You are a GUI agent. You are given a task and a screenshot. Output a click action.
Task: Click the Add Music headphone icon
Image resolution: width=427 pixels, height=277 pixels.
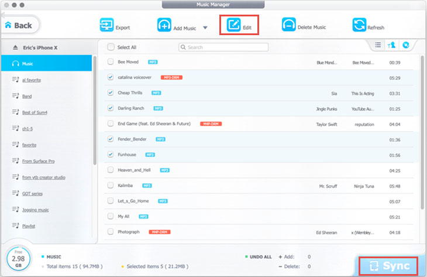(x=164, y=25)
